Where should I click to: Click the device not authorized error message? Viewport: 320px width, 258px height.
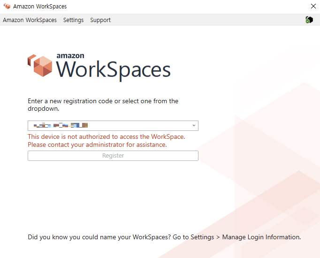point(107,141)
